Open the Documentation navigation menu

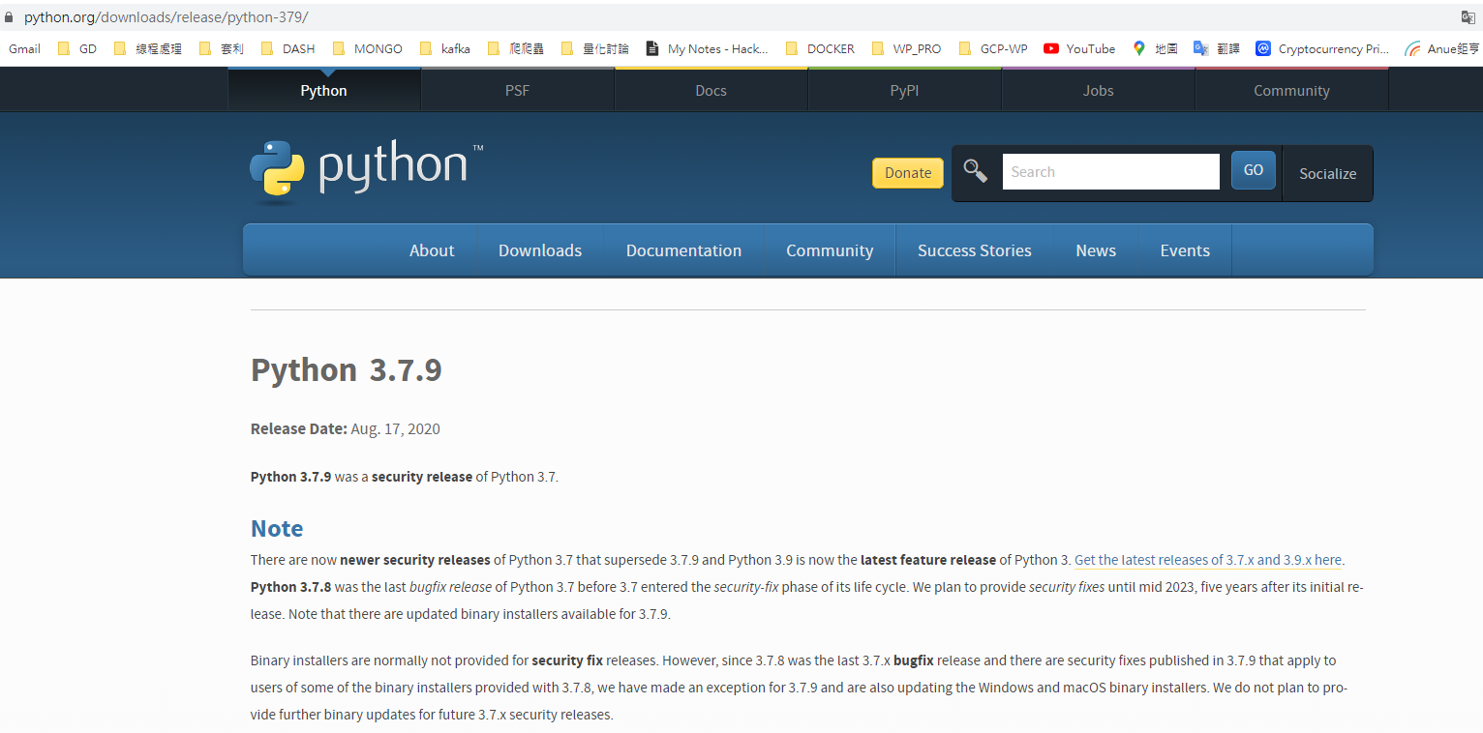pos(683,250)
